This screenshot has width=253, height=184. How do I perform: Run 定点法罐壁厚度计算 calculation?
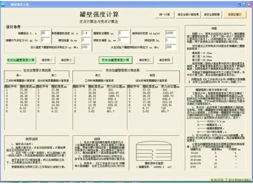tap(21, 60)
